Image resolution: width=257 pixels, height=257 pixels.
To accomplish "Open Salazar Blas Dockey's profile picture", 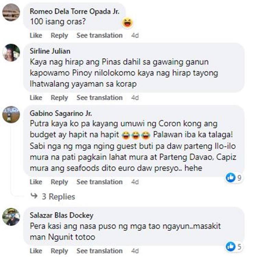I will pyautogui.click(x=11, y=216).
